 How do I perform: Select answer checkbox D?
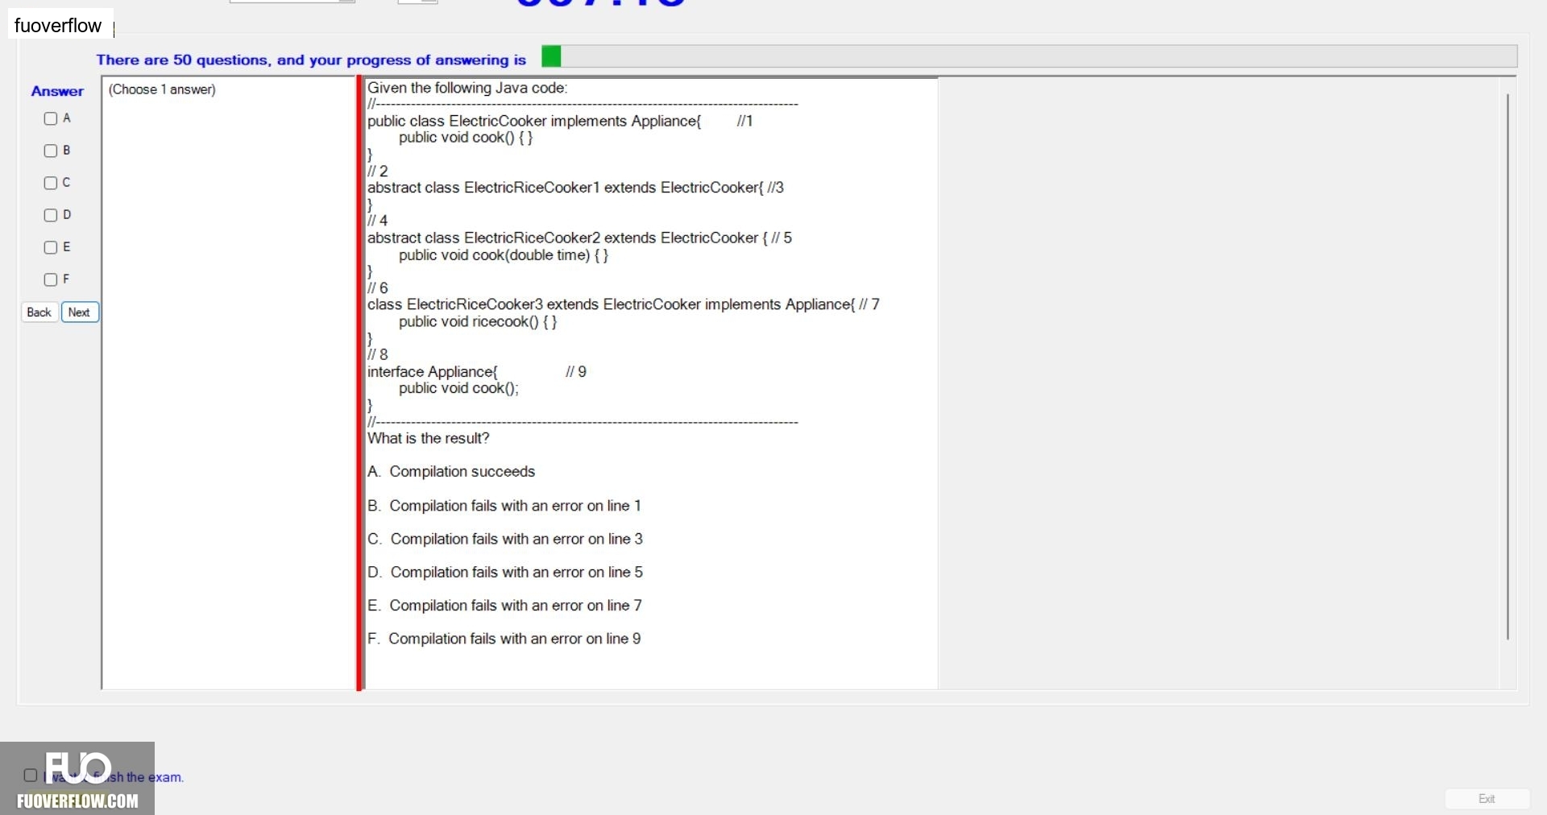tap(51, 215)
